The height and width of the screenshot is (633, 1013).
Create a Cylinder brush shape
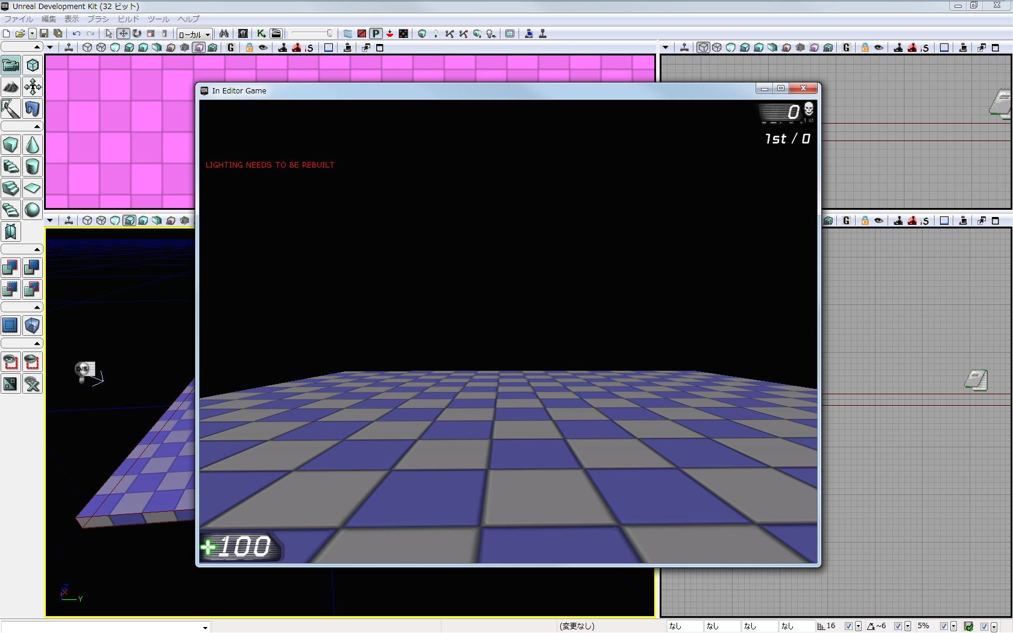tap(33, 166)
